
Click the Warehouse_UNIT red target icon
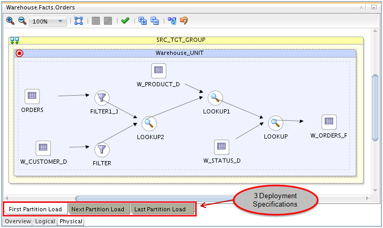pyautogui.click(x=20, y=53)
